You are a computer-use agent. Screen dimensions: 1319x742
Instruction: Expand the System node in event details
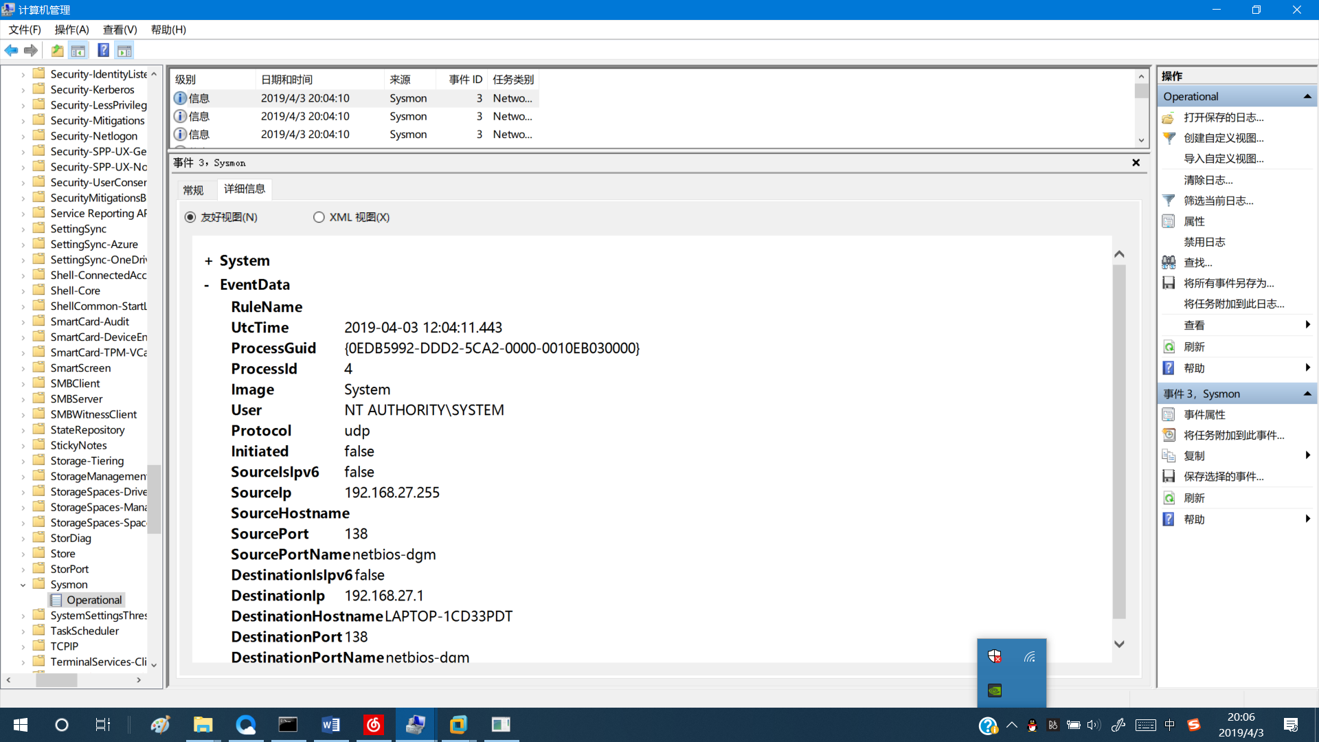(208, 261)
